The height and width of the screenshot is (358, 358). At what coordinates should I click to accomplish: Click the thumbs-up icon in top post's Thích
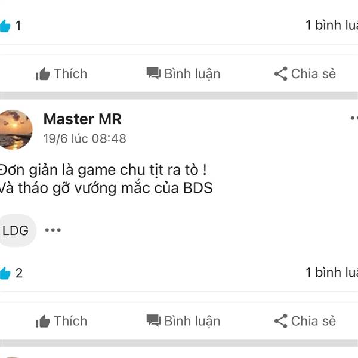point(43,74)
